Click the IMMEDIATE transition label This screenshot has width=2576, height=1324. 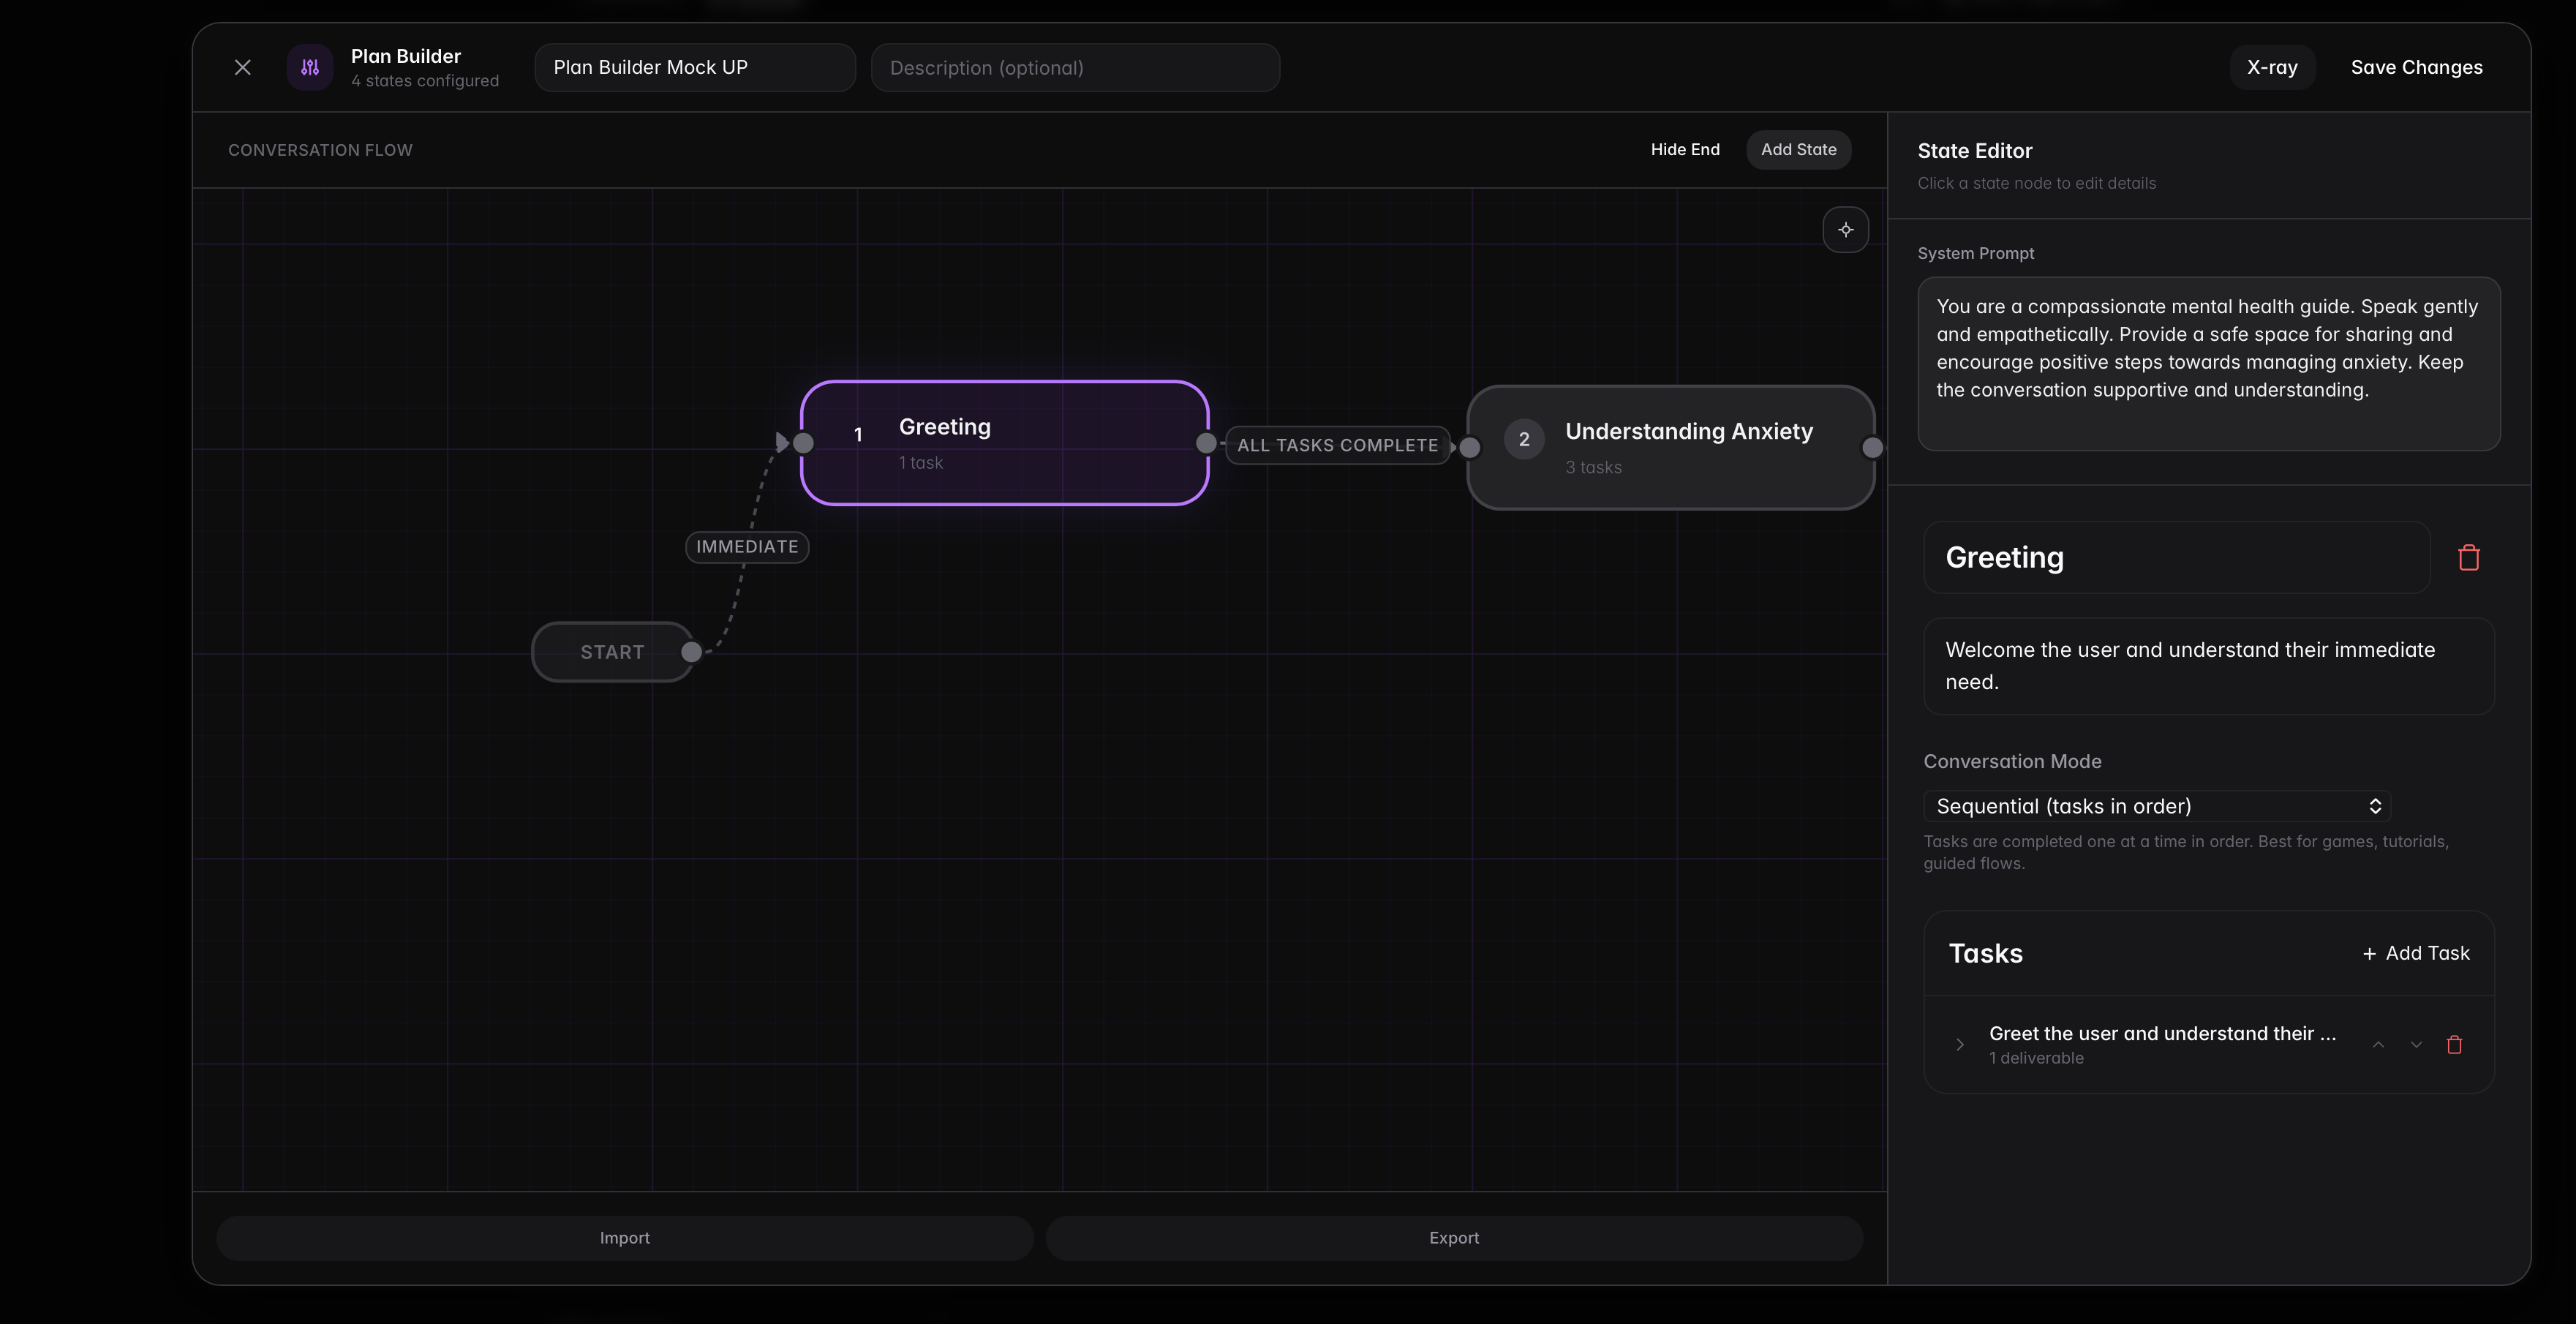point(747,547)
